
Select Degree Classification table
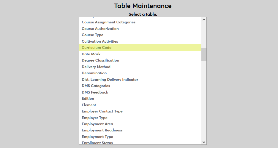tap(100, 60)
